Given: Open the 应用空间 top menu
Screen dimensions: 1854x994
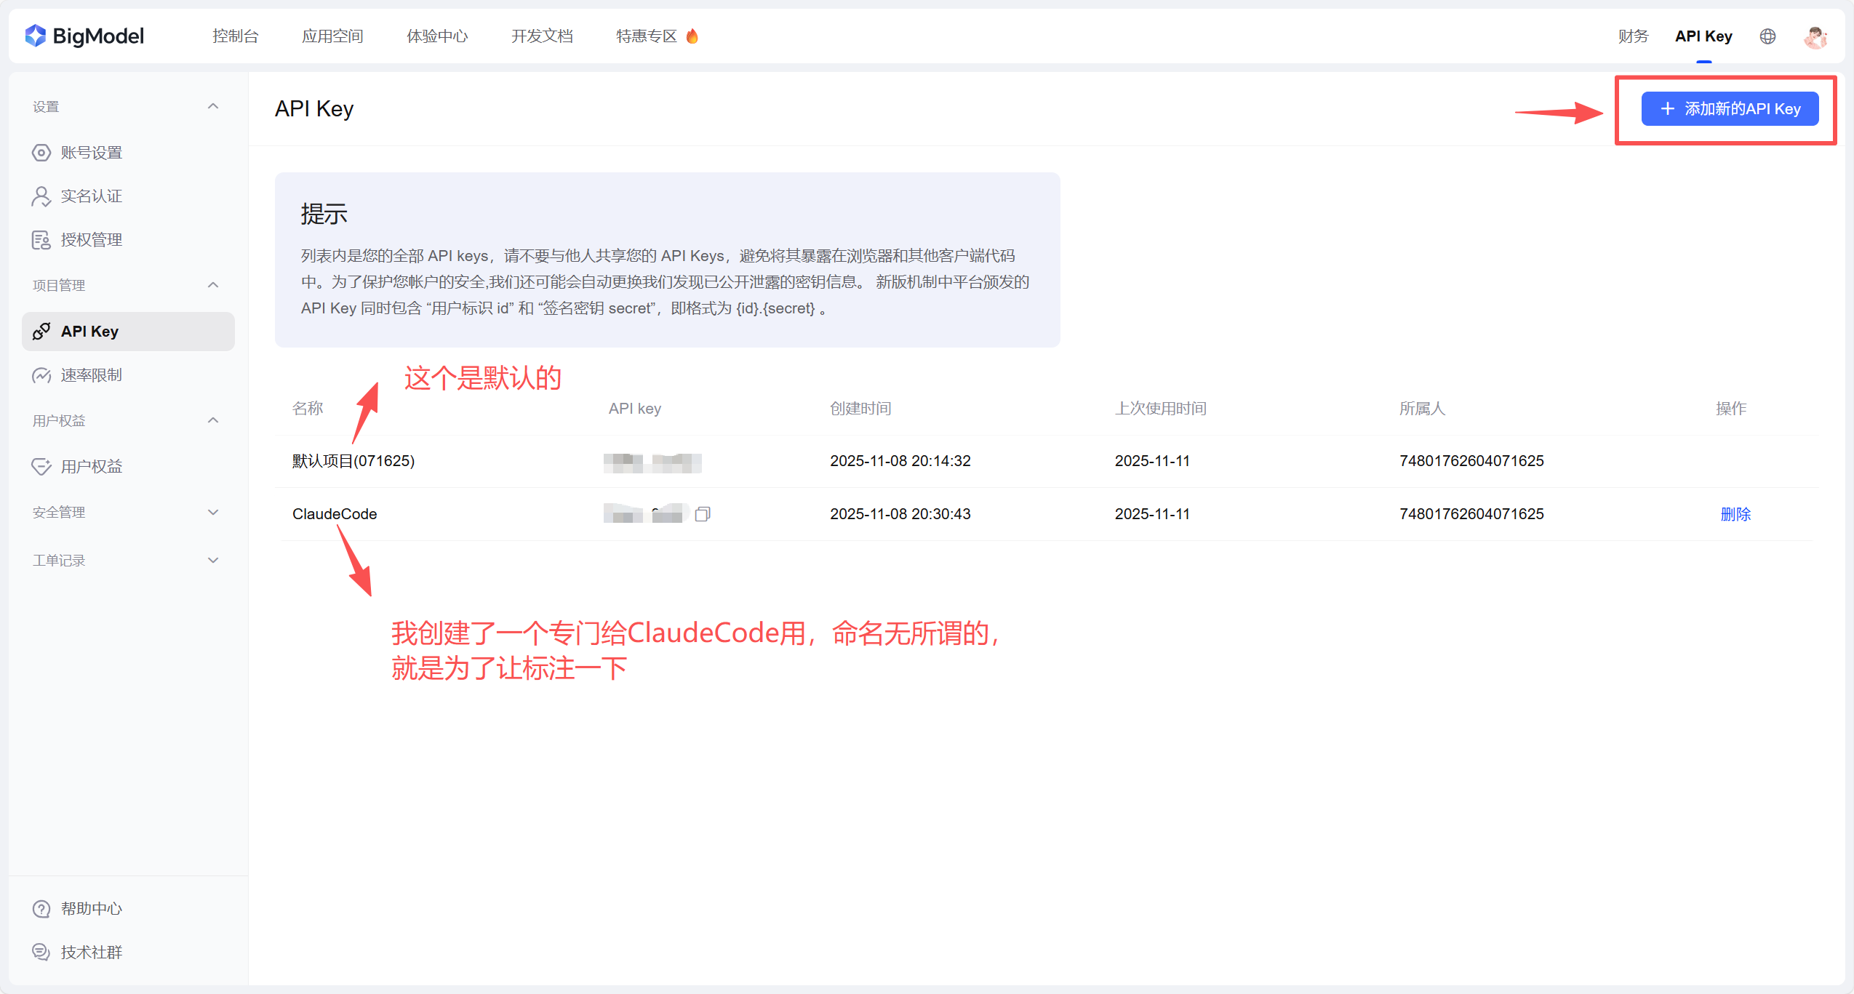Looking at the screenshot, I should (332, 36).
